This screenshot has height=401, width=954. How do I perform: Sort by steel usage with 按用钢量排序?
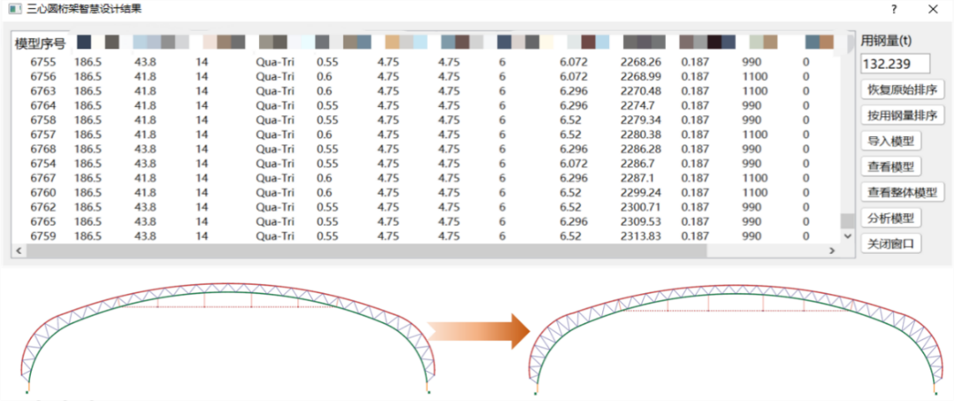pos(901,115)
